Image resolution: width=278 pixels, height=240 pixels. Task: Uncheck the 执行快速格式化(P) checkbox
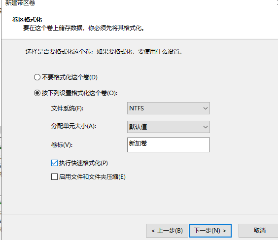pyautogui.click(x=54, y=163)
